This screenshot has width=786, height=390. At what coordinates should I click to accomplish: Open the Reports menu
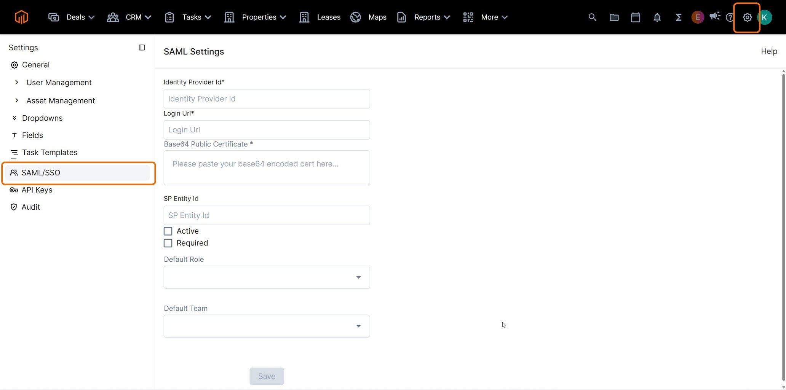tap(427, 17)
